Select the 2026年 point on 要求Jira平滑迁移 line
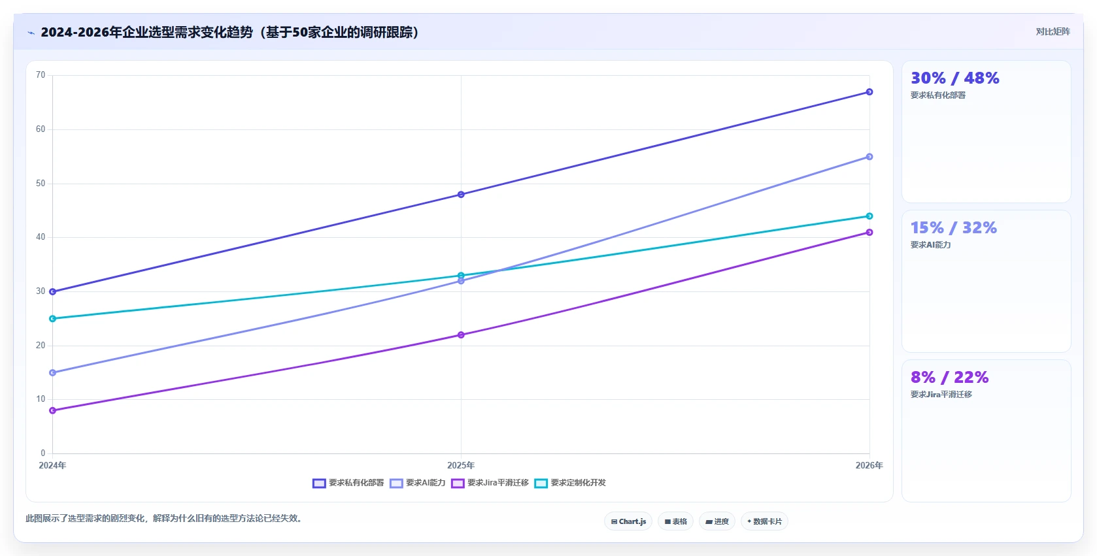1097x556 pixels. (x=869, y=233)
